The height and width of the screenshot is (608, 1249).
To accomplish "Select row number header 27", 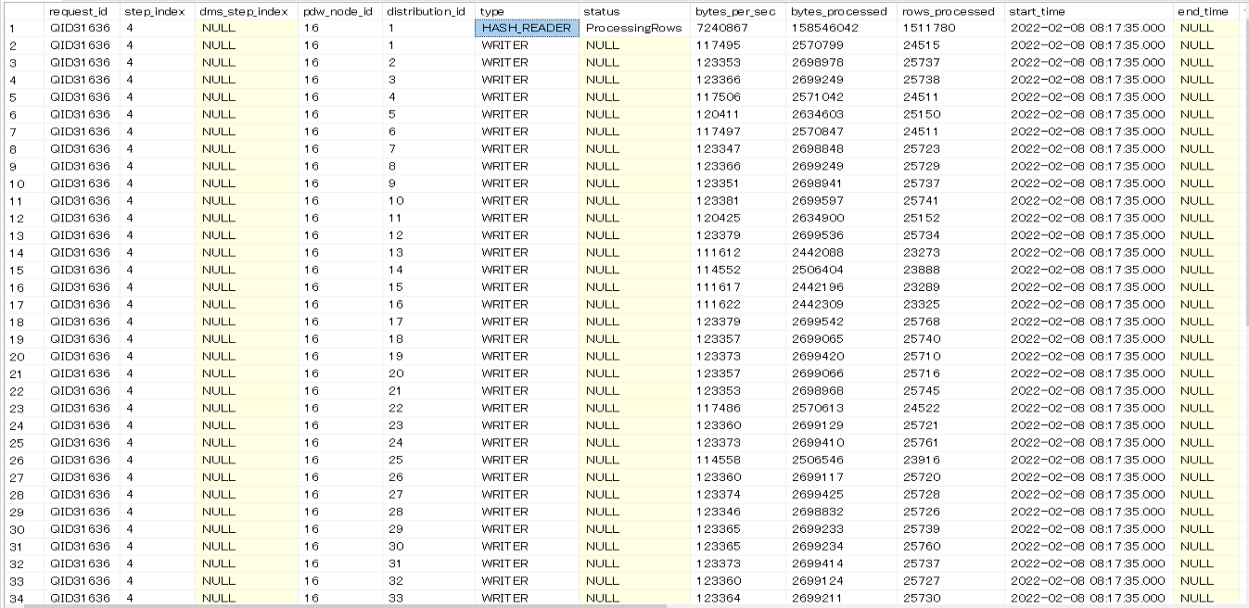I will (22, 477).
